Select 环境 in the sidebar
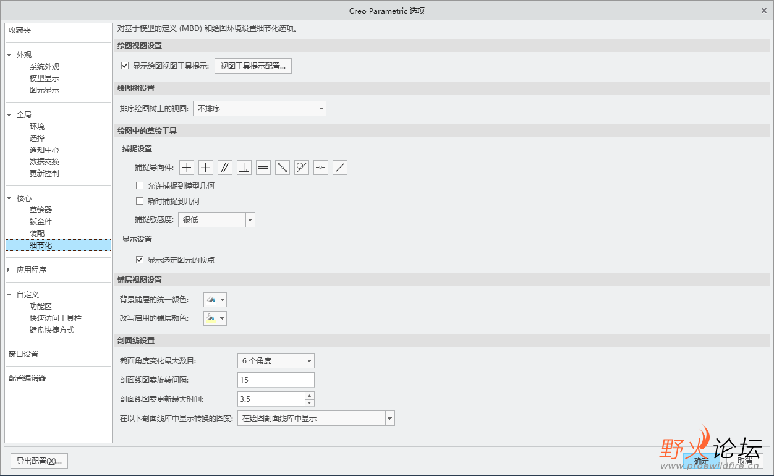774x476 pixels. (x=37, y=127)
